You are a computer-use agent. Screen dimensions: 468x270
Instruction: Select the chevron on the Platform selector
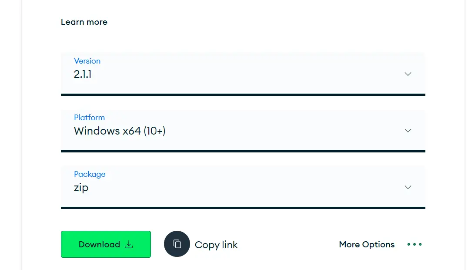tap(408, 131)
